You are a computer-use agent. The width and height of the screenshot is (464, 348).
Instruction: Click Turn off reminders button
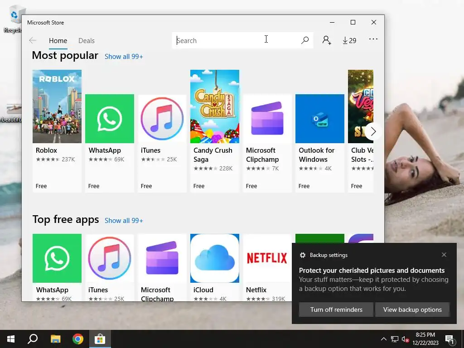click(x=336, y=309)
